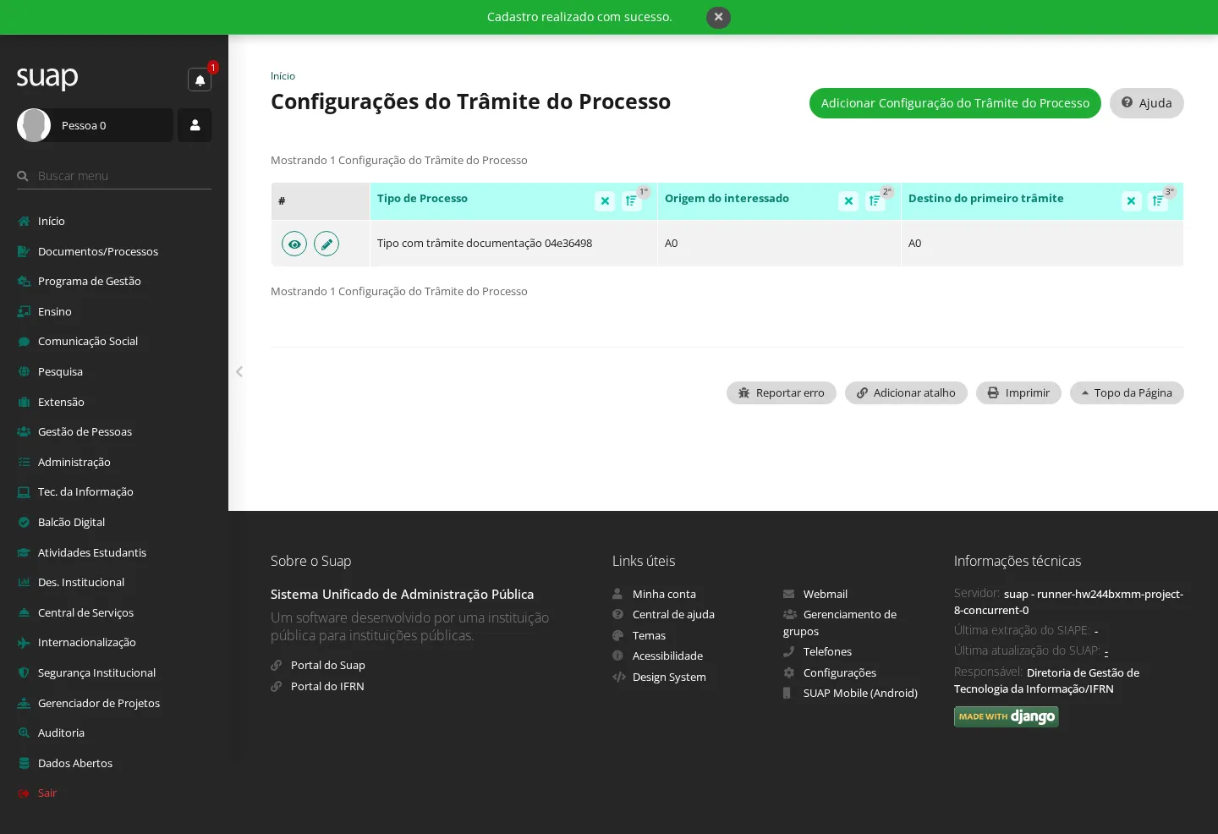Open the notifications bell icon
The height and width of the screenshot is (834, 1218).
200,80
